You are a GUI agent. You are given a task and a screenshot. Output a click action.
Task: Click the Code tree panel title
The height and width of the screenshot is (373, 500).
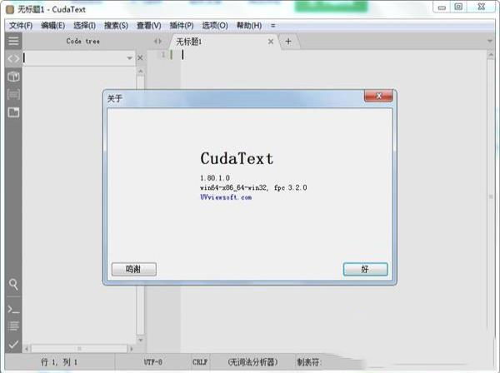[82, 41]
